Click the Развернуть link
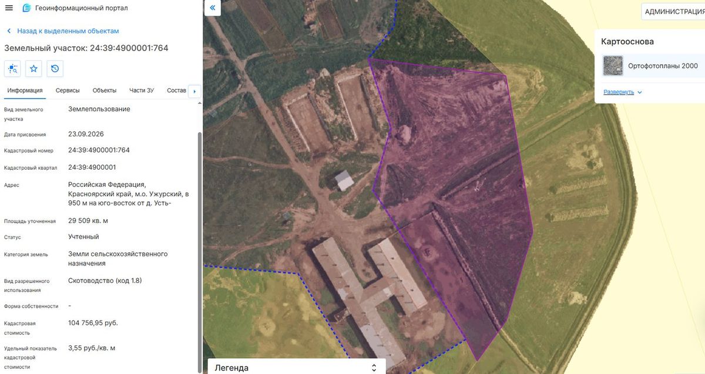 pos(619,92)
